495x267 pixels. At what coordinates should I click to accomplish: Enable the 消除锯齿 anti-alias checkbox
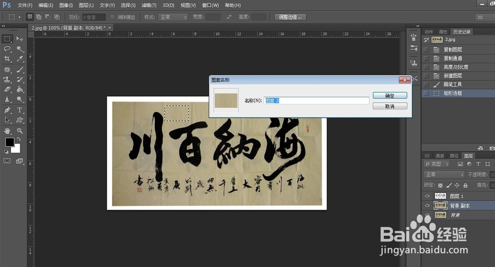[x=112, y=17]
